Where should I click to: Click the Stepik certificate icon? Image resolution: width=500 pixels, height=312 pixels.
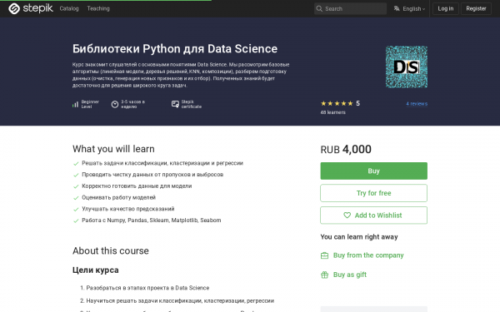pos(175,104)
